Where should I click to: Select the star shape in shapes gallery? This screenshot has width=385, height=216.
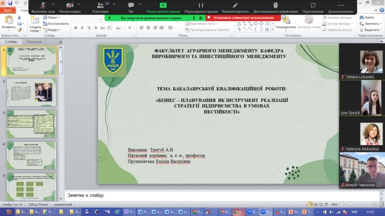[x=267, y=29]
